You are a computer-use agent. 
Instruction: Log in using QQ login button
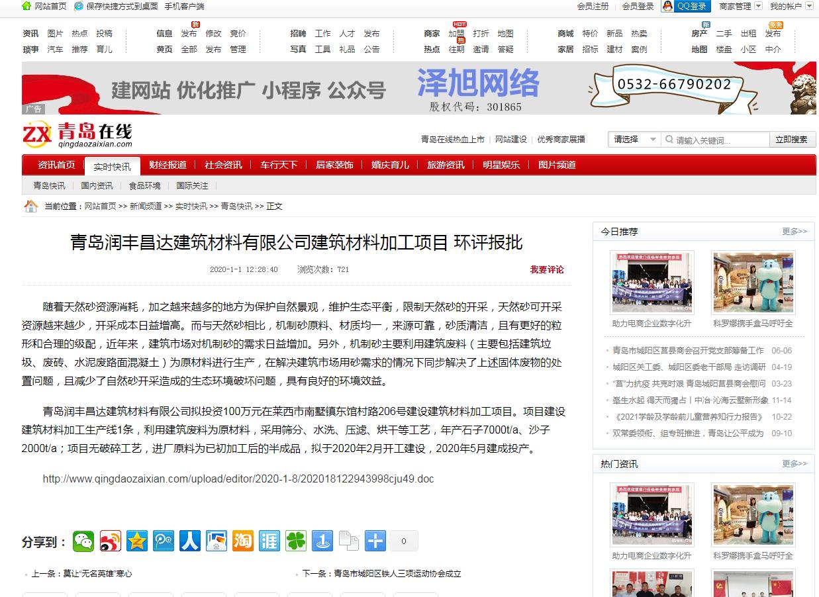pos(685,6)
